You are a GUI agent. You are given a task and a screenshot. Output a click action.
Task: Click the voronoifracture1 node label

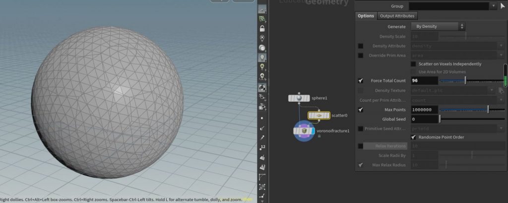pos(333,131)
